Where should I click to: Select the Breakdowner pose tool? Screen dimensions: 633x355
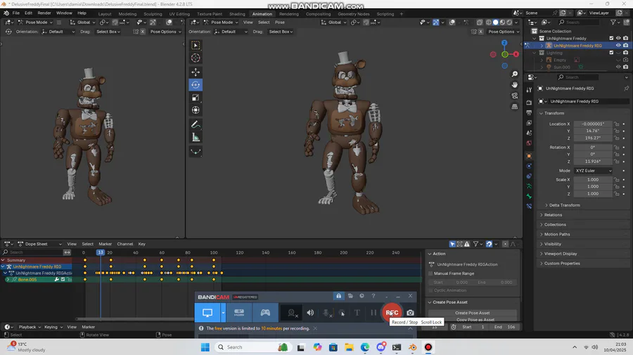(196, 152)
